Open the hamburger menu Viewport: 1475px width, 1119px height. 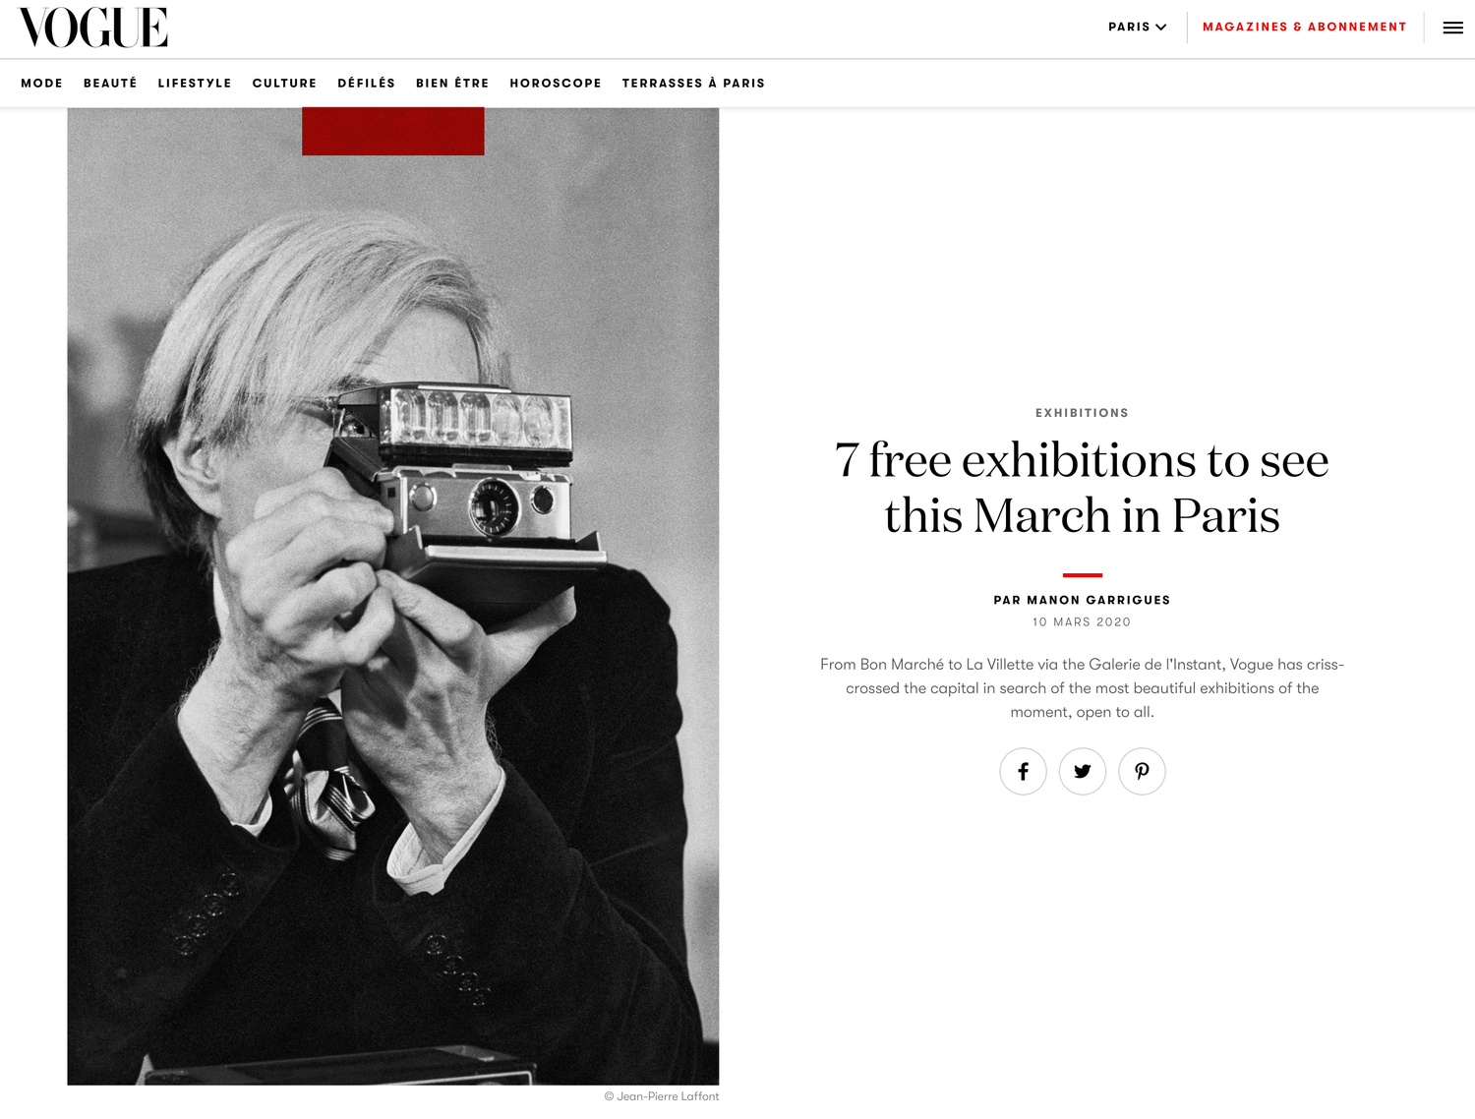click(x=1452, y=28)
